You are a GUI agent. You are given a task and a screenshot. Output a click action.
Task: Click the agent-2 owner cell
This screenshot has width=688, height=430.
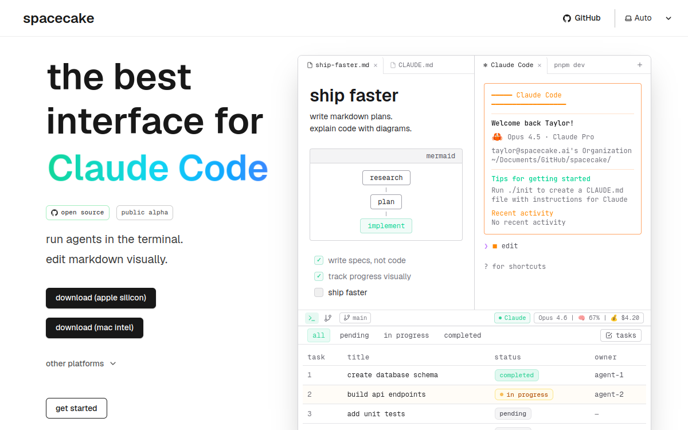(609, 394)
